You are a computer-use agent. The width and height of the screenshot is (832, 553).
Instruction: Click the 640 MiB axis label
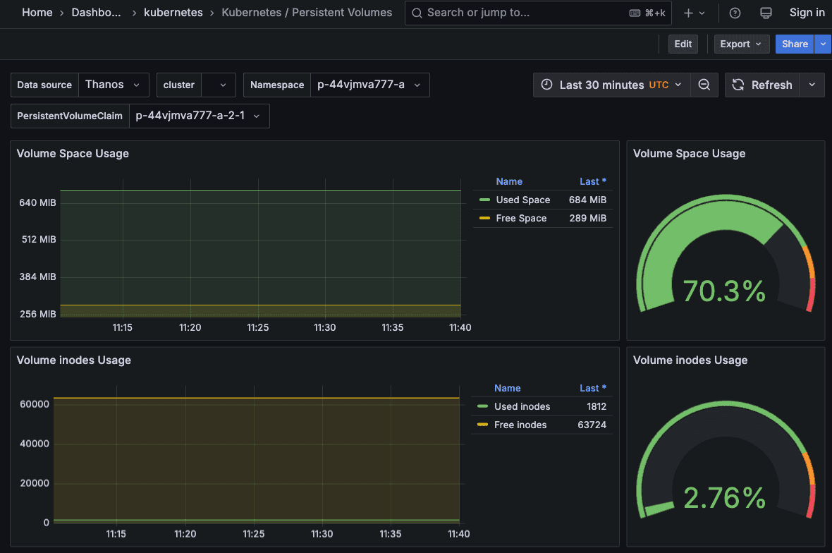click(37, 202)
